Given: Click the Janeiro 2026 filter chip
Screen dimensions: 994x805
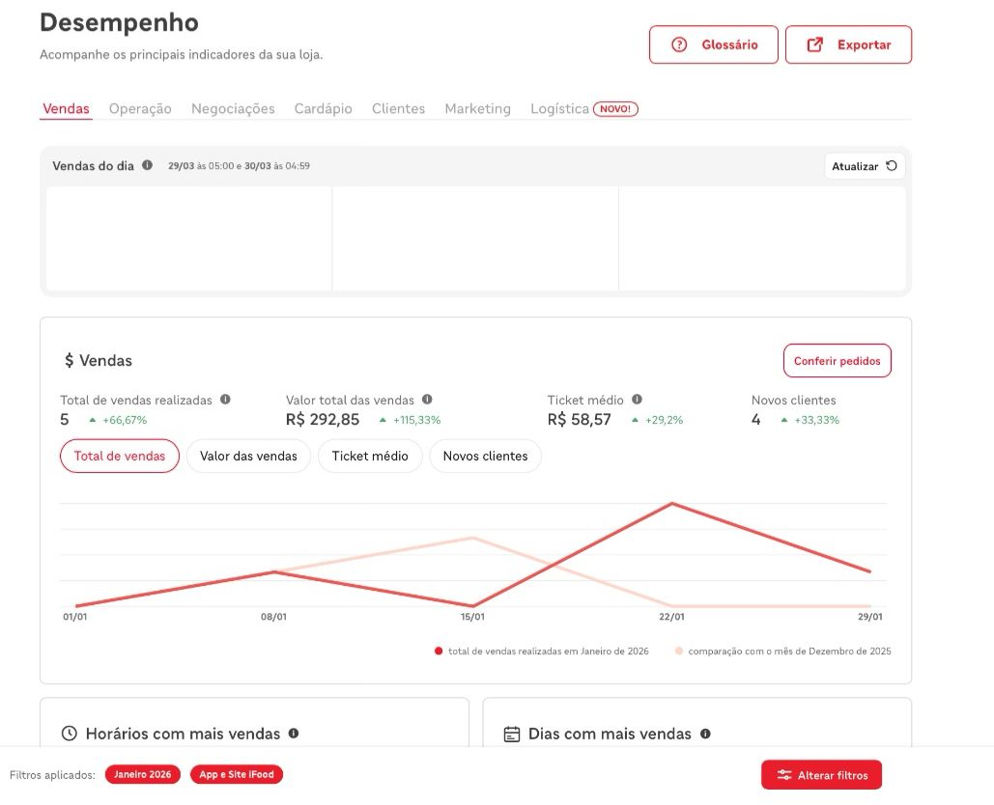Looking at the screenshot, I should (143, 775).
